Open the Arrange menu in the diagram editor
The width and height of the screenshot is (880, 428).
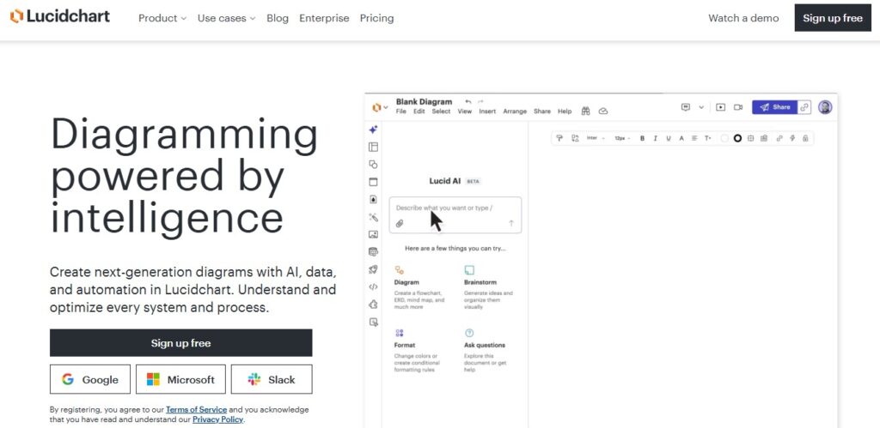tap(515, 112)
